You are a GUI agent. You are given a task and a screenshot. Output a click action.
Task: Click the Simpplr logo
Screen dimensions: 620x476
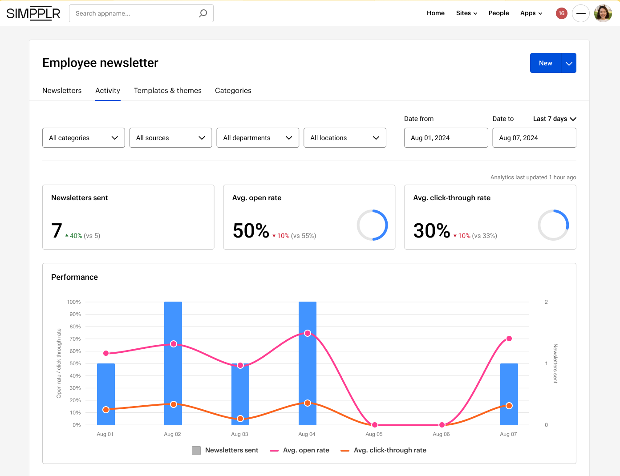point(33,13)
